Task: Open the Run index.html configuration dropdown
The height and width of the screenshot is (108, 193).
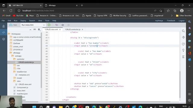Action: [x=33, y=25]
